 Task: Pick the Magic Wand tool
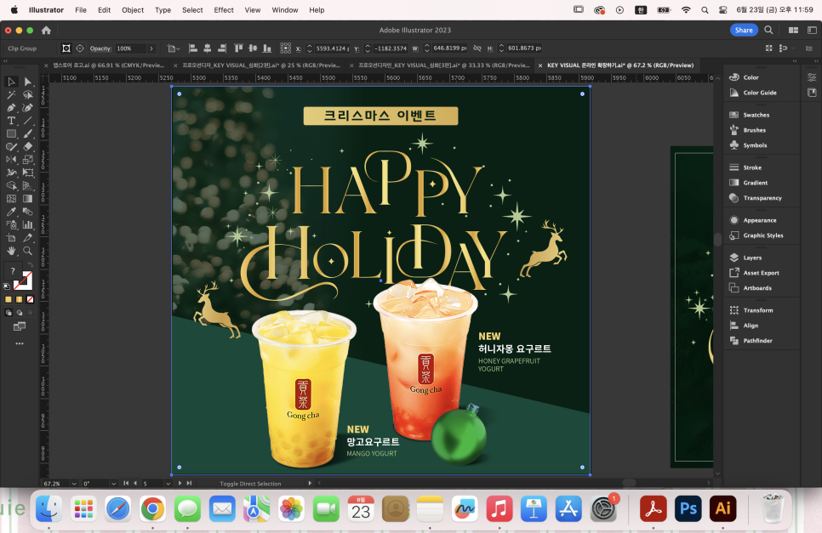(x=11, y=94)
